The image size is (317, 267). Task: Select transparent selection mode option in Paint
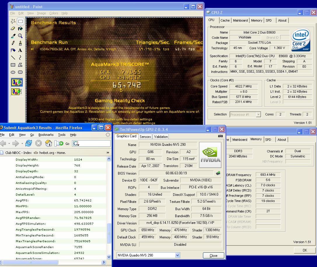(17, 92)
